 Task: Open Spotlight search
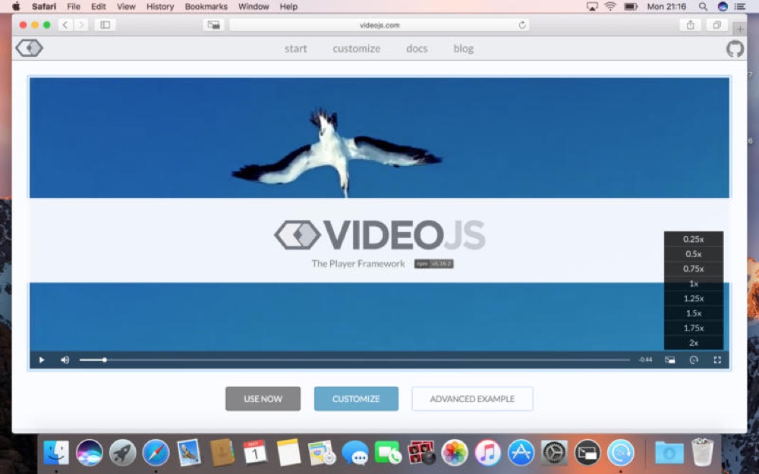pos(703,7)
